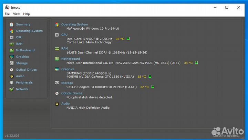Viewport: 248px width, 140px height.
Task: Click the Peripherals mouse icon in sidebar
Action: (12, 83)
